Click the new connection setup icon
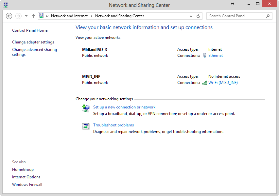The image size is (279, 196). point(86,108)
